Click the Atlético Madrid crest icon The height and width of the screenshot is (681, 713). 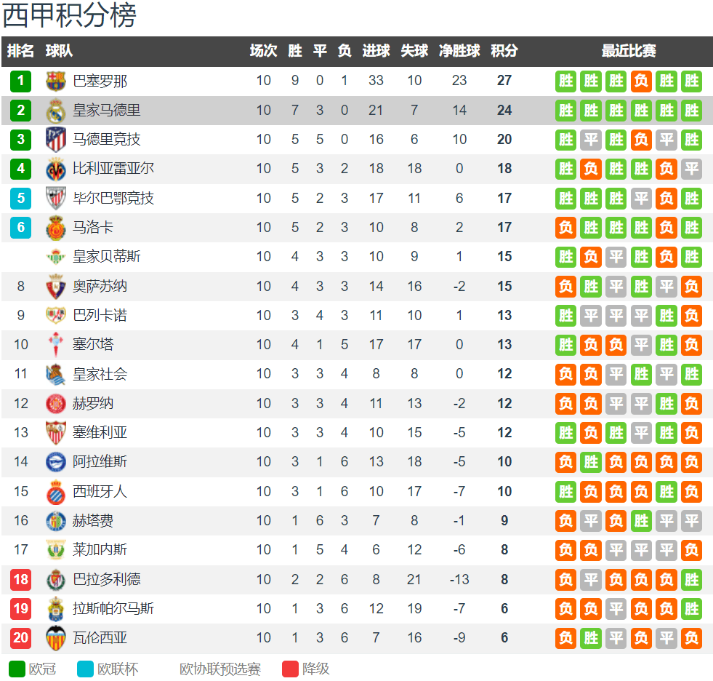tap(55, 139)
